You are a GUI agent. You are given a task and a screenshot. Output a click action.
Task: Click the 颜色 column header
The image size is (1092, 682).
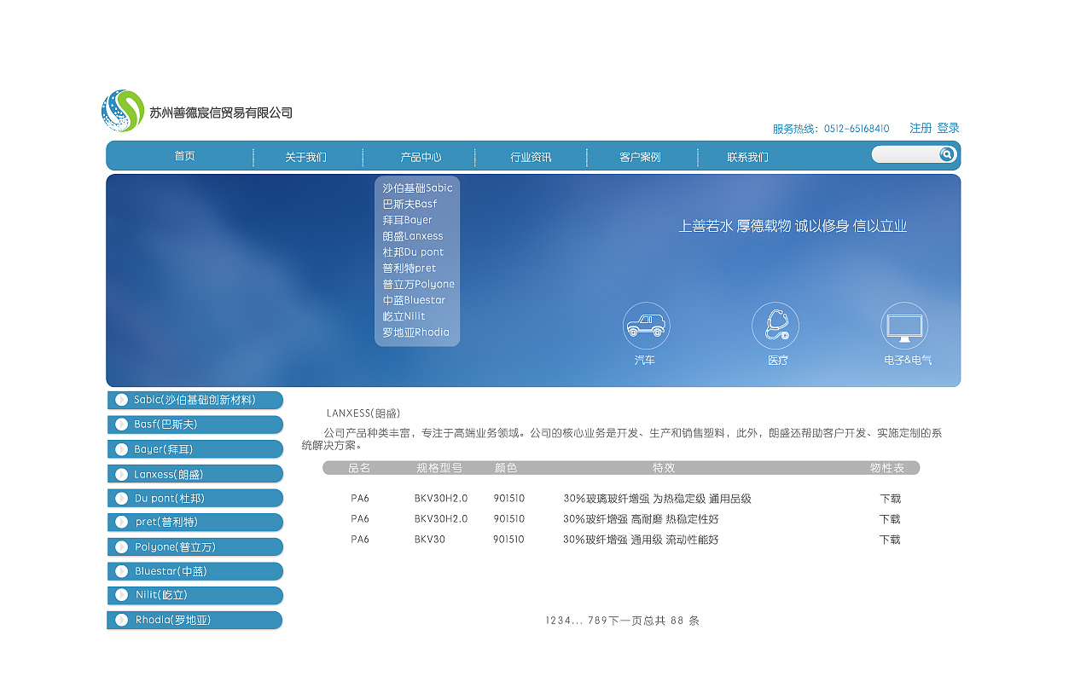(506, 468)
